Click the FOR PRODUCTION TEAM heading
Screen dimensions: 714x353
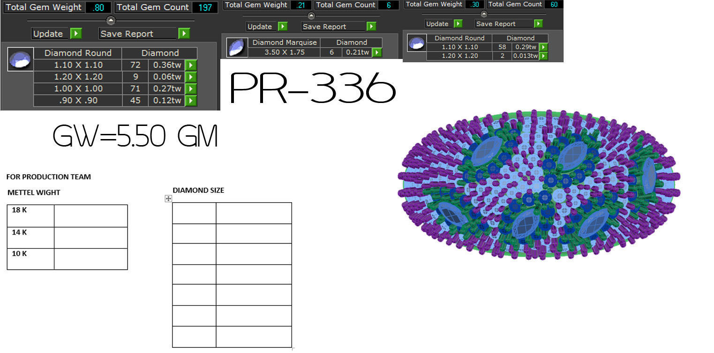click(49, 177)
